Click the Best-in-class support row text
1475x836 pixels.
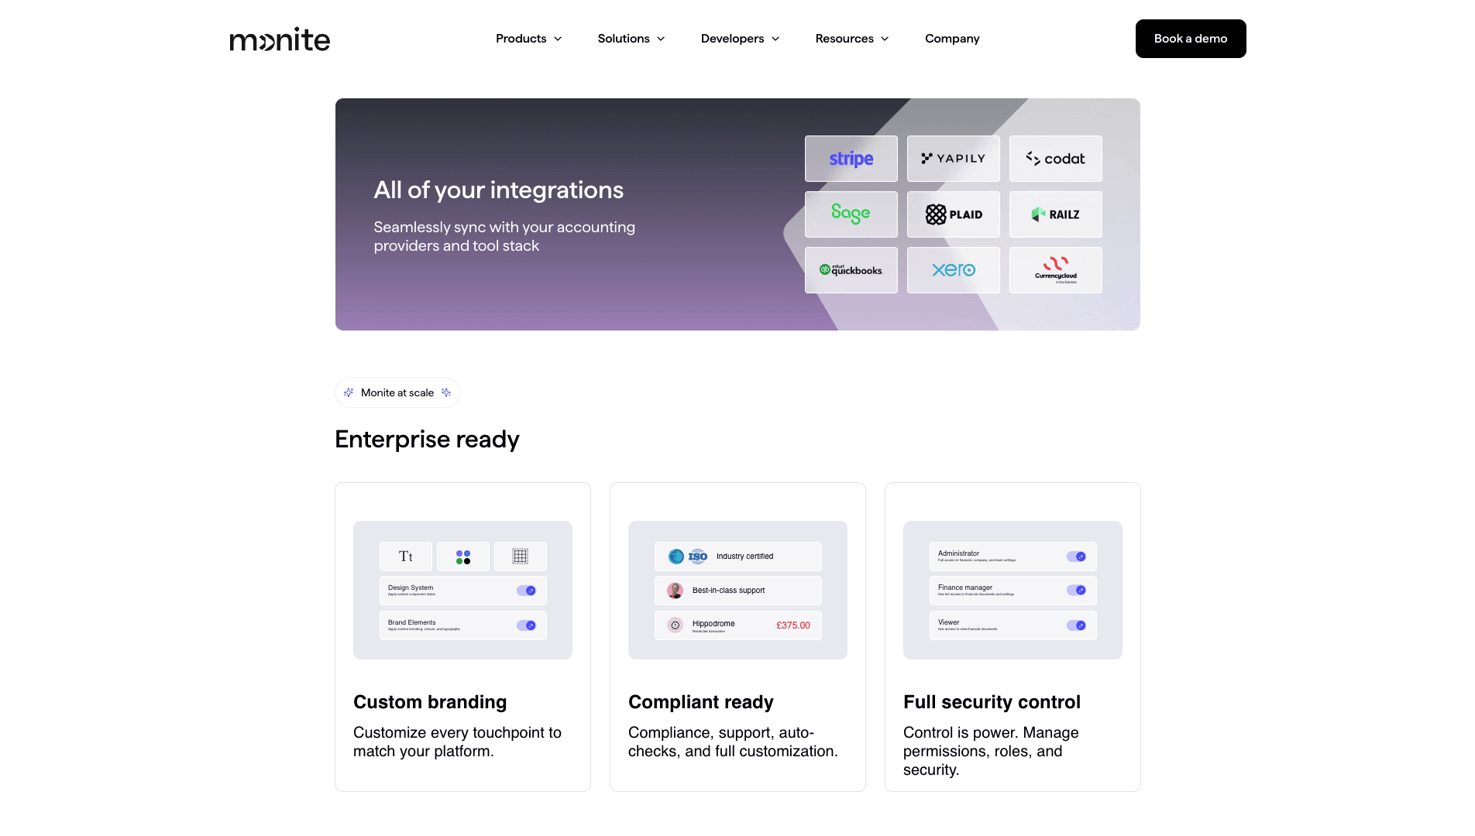point(728,591)
